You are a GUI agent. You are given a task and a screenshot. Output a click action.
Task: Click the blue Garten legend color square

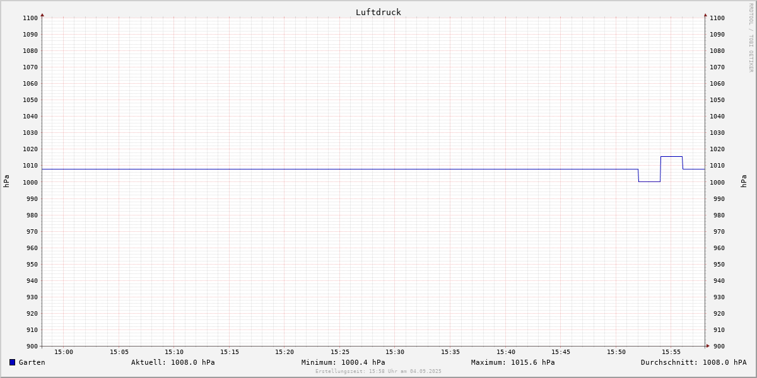(x=12, y=362)
